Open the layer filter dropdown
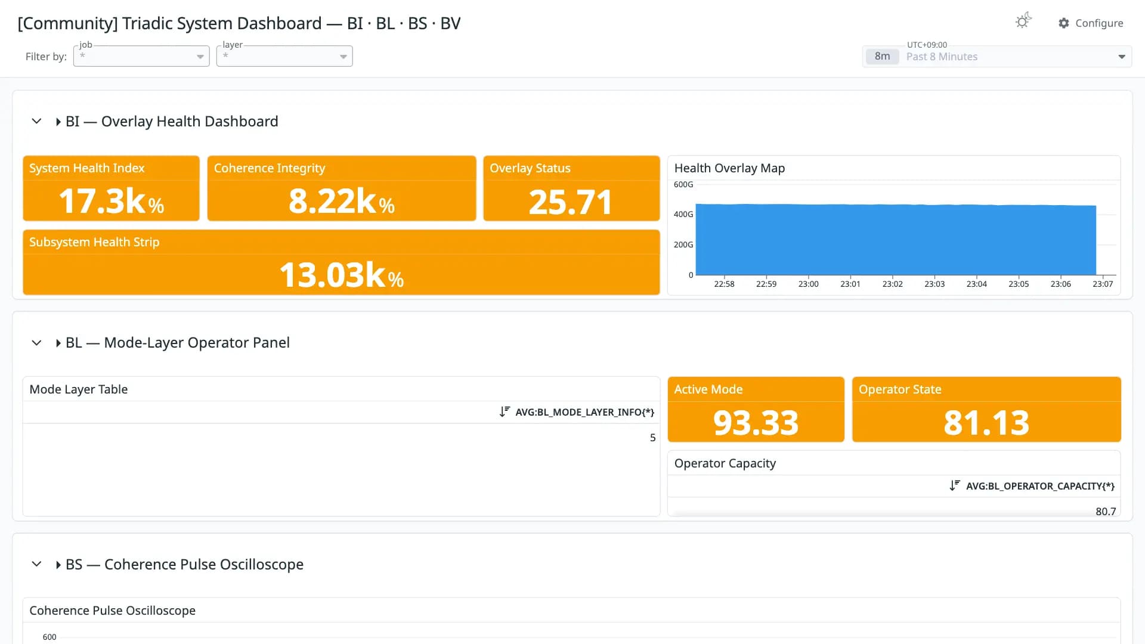Screen dimensions: 1145x644 (x=284, y=56)
